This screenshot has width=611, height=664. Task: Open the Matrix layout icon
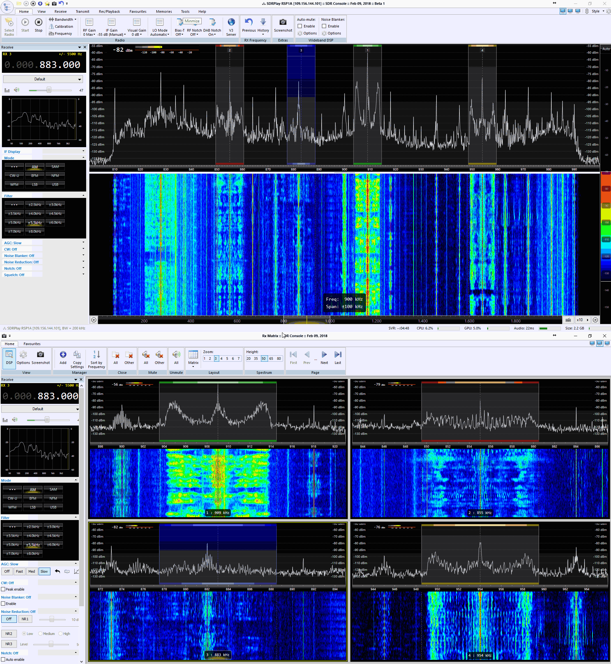click(193, 355)
